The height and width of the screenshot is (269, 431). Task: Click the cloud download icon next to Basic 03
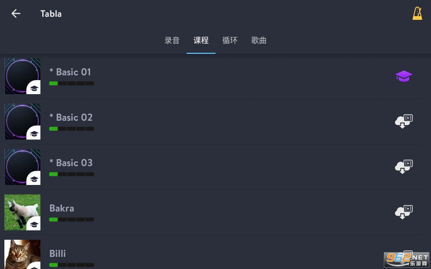click(x=403, y=167)
